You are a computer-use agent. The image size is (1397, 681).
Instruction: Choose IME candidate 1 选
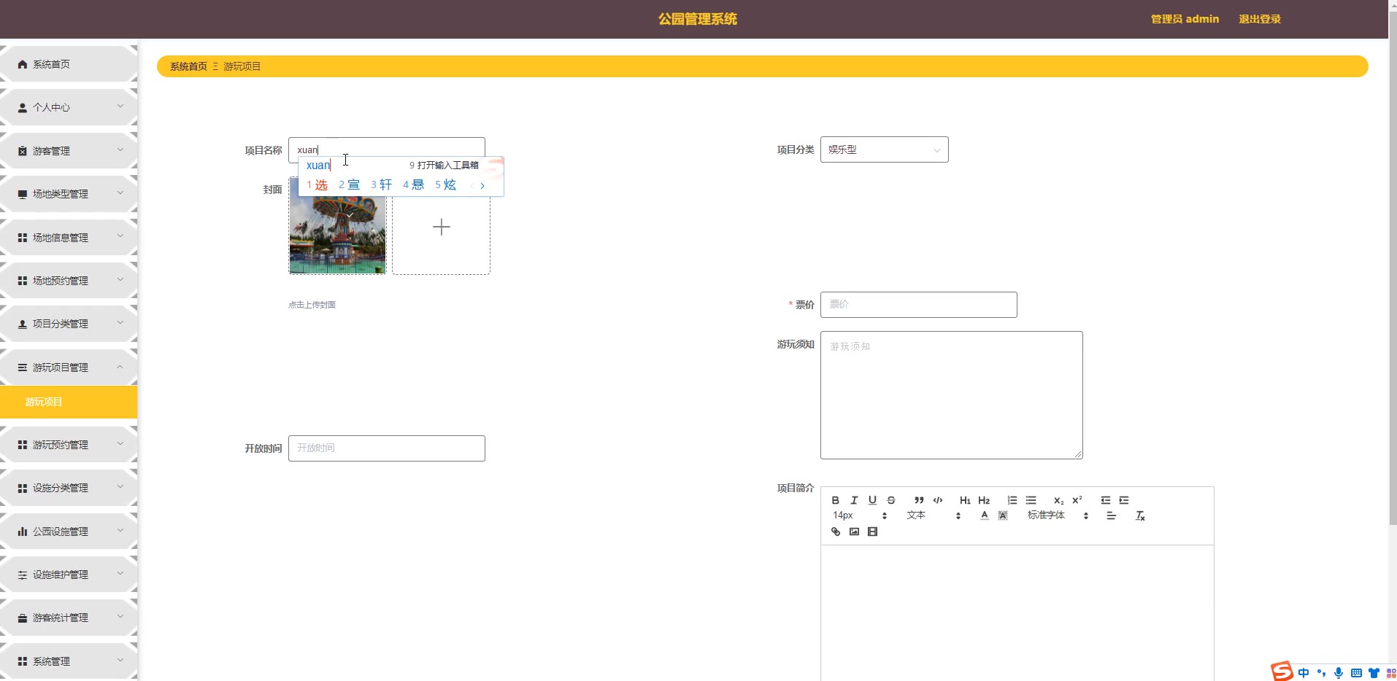point(317,185)
